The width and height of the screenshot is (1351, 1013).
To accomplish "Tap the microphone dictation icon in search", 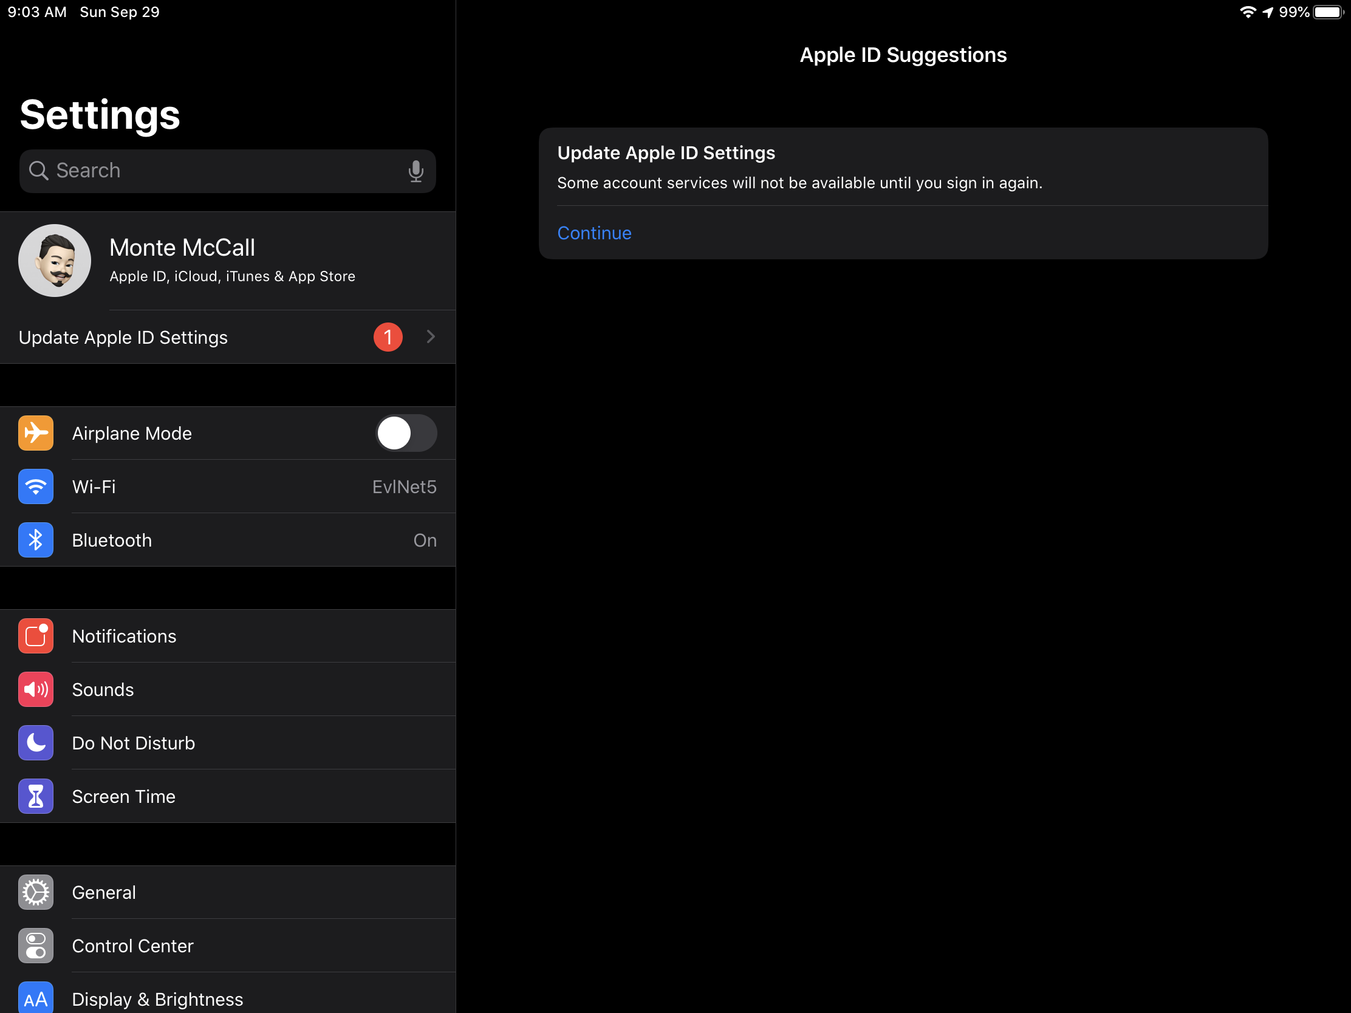I will pos(416,171).
